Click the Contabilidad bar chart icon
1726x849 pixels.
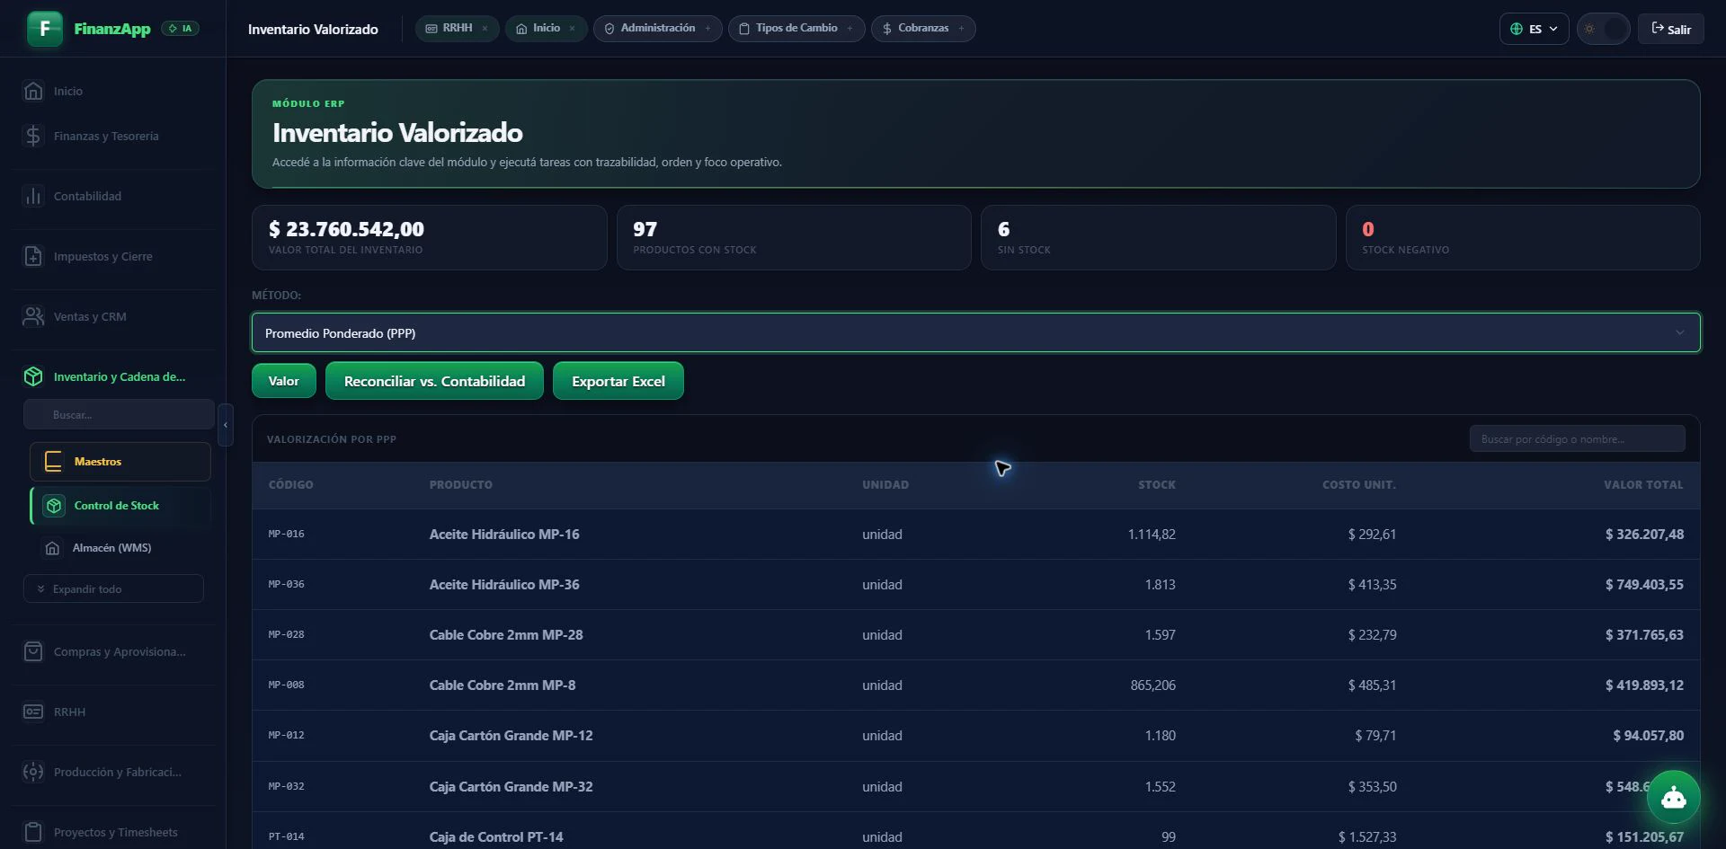[x=33, y=196]
